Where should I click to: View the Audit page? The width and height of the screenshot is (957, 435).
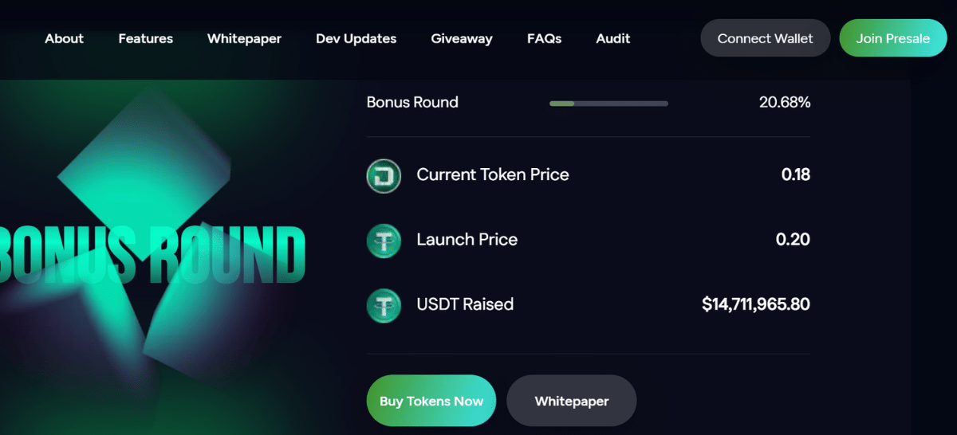point(613,38)
